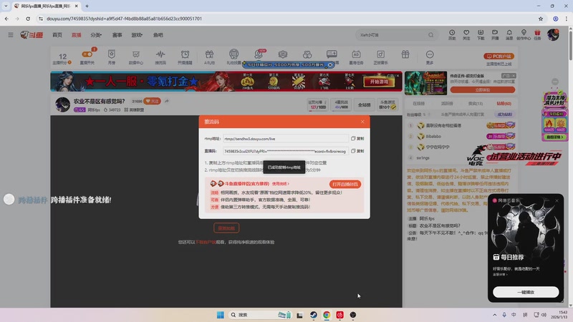Viewport: 573px width, 322px height.
Task: Close the orange push-stream code dialog
Action: 362,122
